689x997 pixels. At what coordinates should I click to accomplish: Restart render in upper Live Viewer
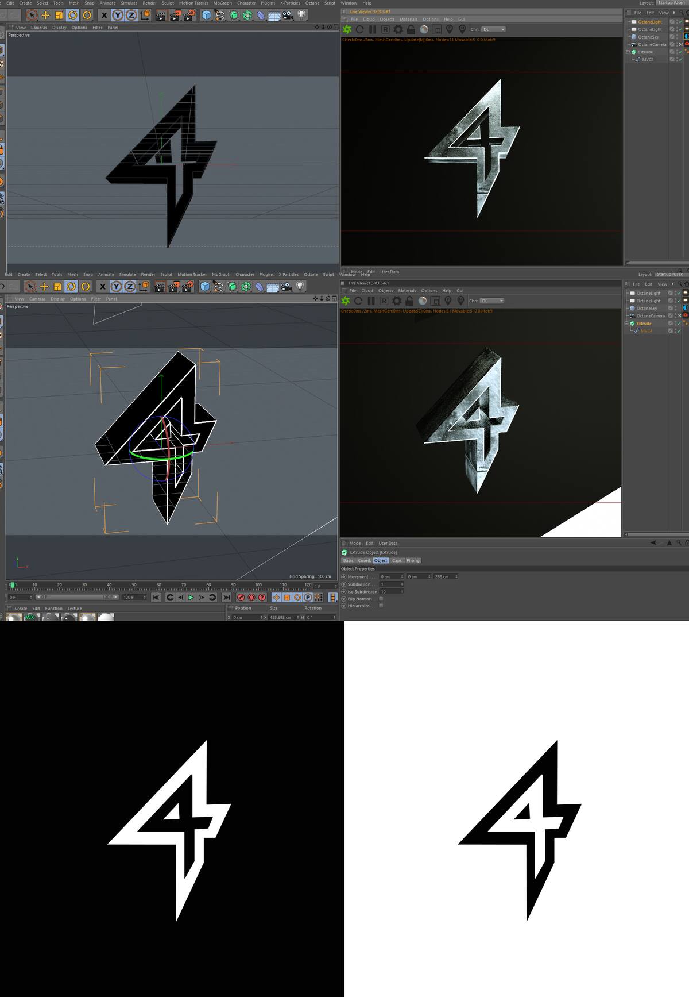(x=360, y=29)
